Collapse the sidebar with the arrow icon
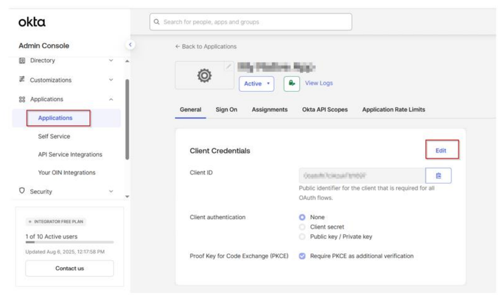This screenshot has height=300, width=503. [x=129, y=45]
